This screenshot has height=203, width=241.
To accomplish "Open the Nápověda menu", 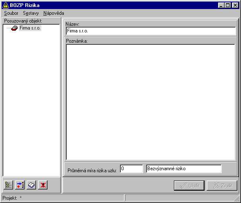I will pyautogui.click(x=54, y=13).
